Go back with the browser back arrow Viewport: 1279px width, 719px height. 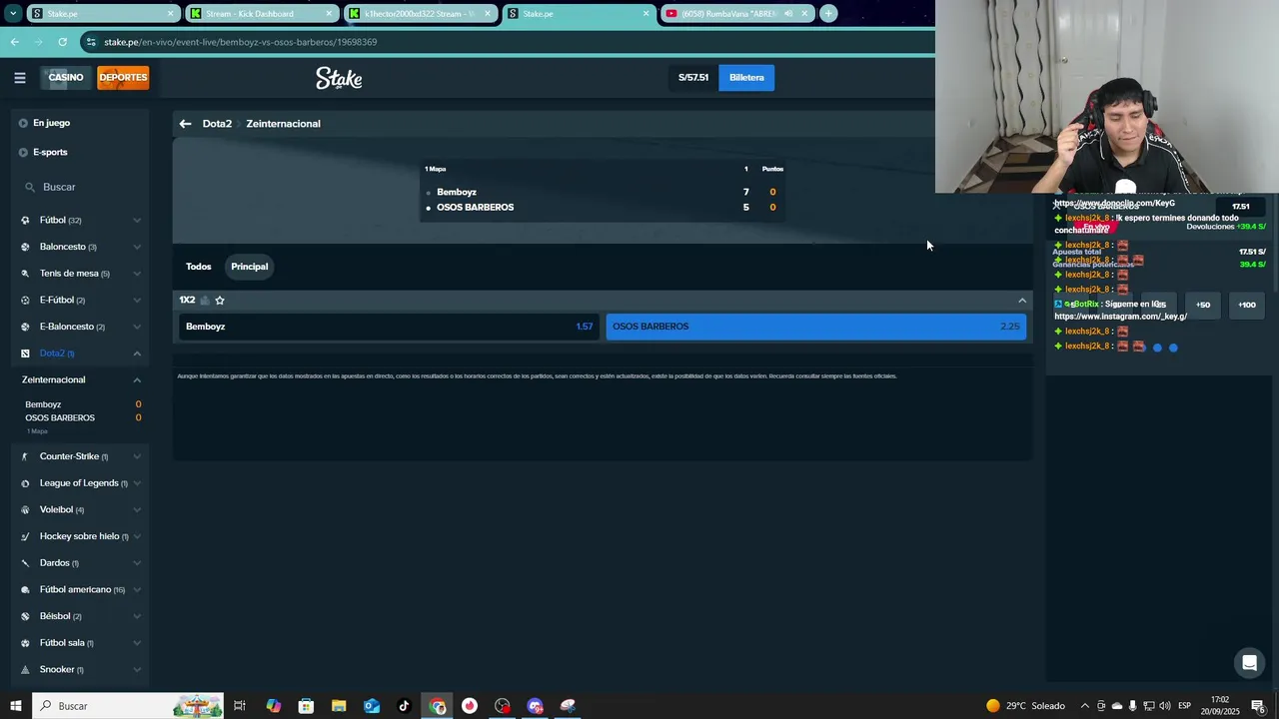[x=14, y=42]
